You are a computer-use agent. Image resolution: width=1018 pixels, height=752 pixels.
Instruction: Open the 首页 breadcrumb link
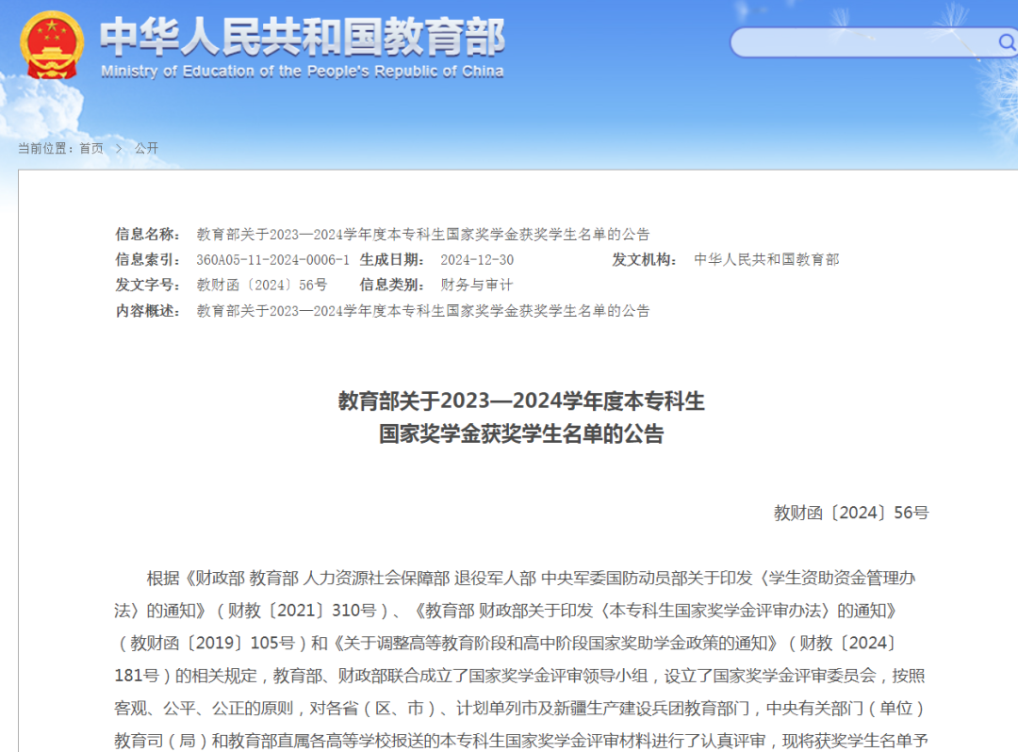[x=91, y=149]
